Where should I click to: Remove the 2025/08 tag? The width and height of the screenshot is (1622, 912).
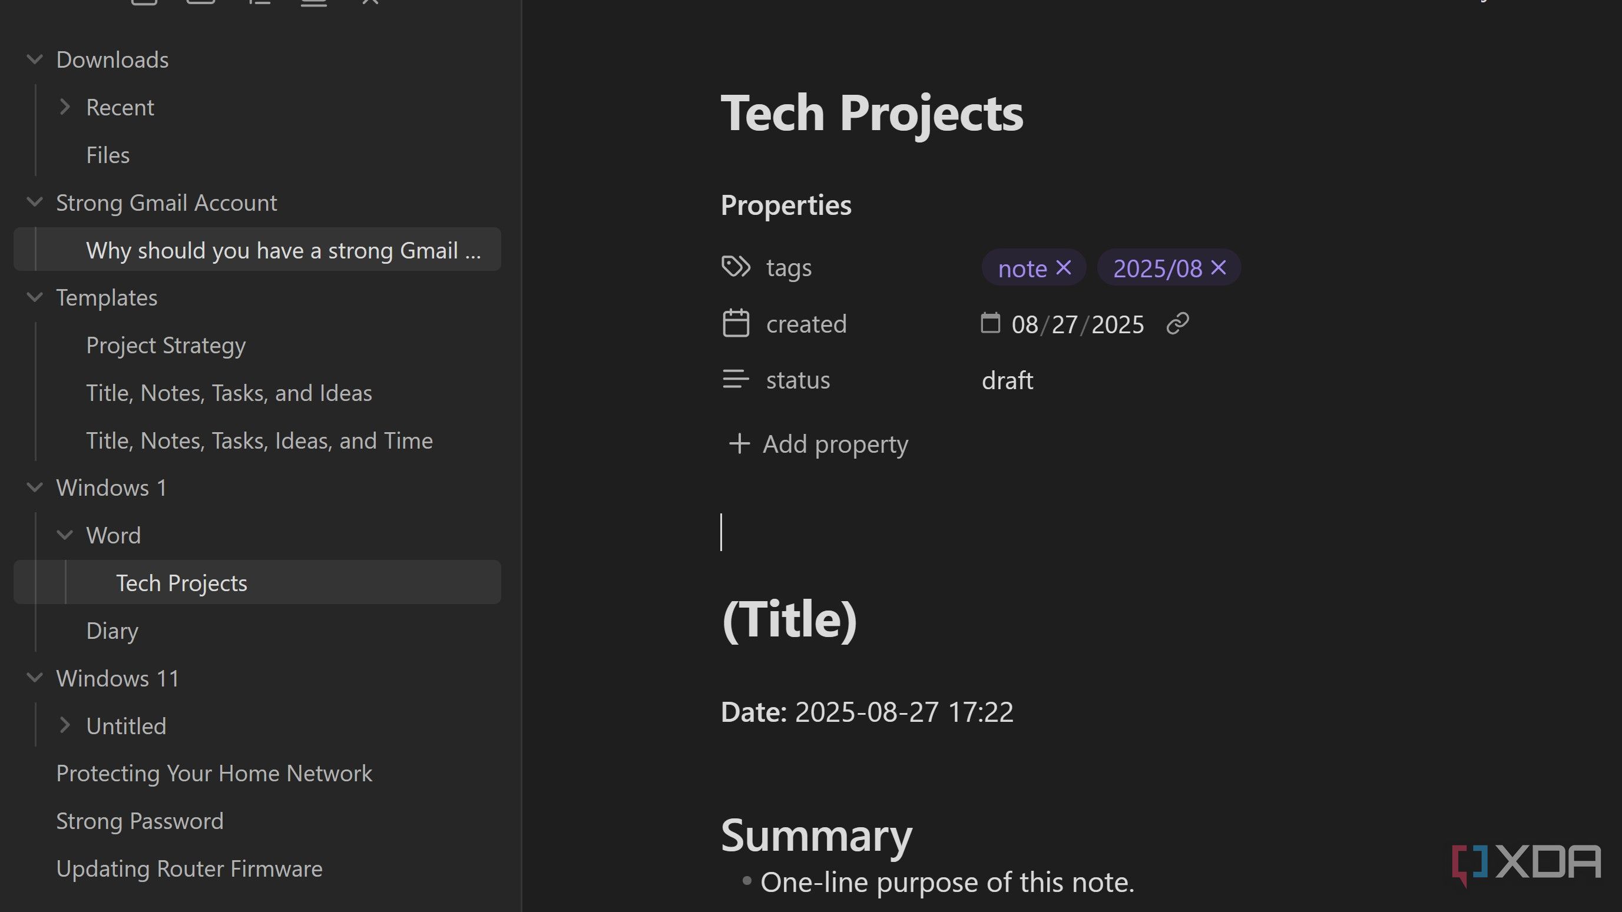(1219, 267)
